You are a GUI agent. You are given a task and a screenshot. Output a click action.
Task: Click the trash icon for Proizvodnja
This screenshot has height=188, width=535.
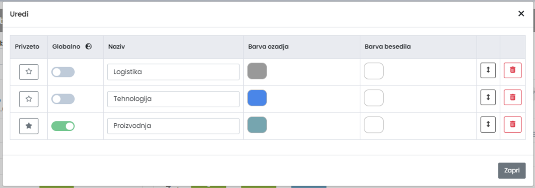pyautogui.click(x=512, y=124)
